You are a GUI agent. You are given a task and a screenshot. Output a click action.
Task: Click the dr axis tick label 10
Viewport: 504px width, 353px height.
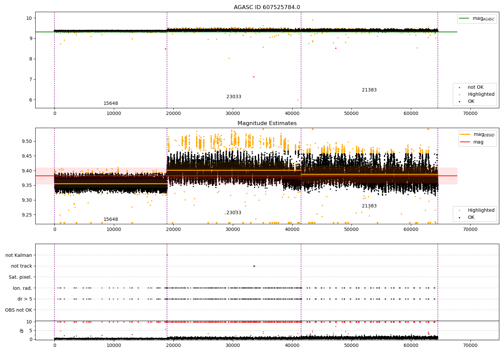pyautogui.click(x=29, y=322)
